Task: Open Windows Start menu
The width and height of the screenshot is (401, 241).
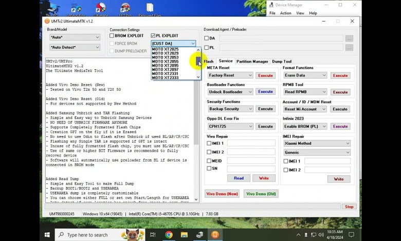Action: tap(47, 235)
